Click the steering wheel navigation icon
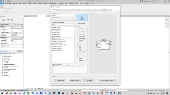The width and height of the screenshot is (170, 95). coord(167,20)
